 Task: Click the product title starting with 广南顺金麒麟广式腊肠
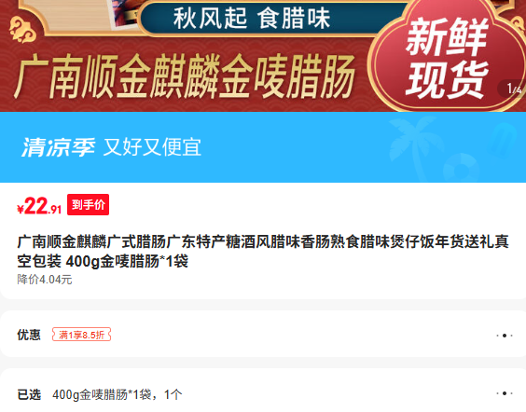coord(263,252)
